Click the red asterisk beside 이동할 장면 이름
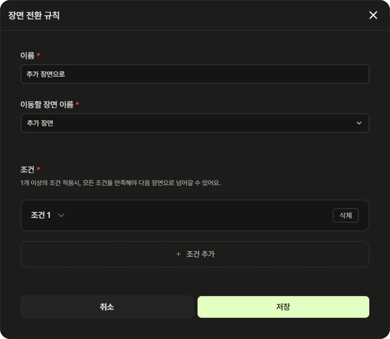Screen dimensions: 390x339 pos(77,103)
